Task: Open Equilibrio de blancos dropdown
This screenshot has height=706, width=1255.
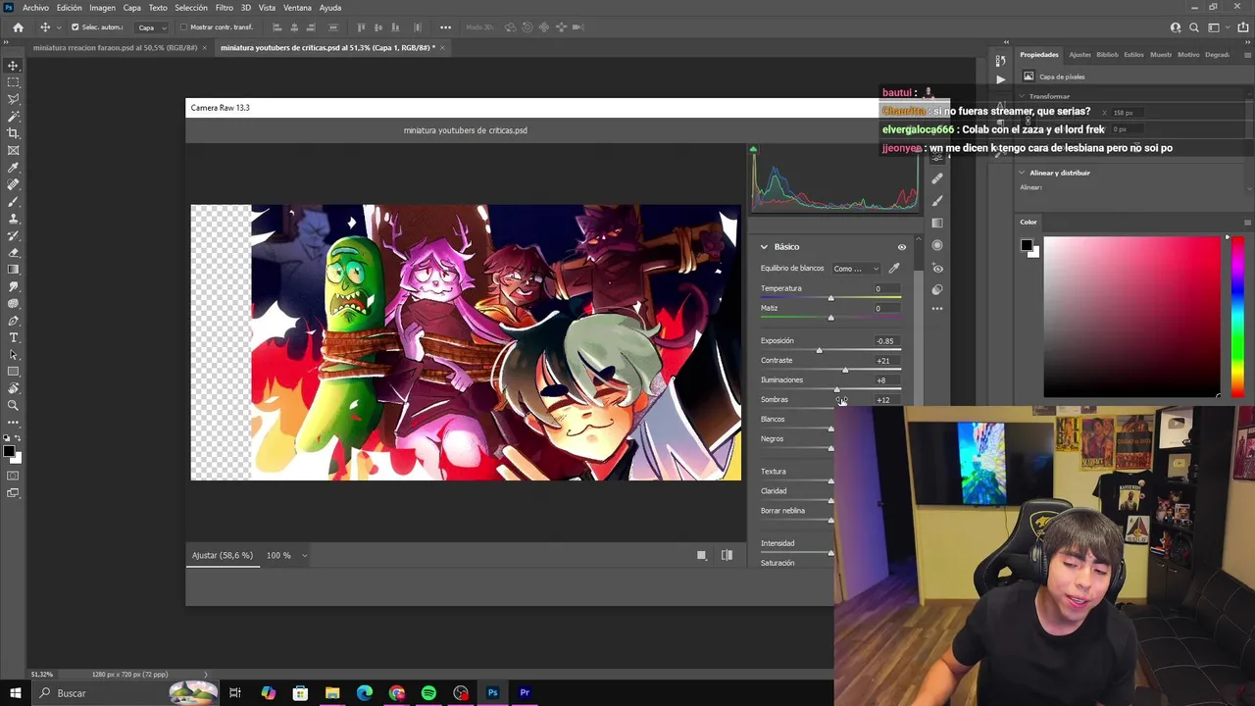Action: (x=856, y=269)
